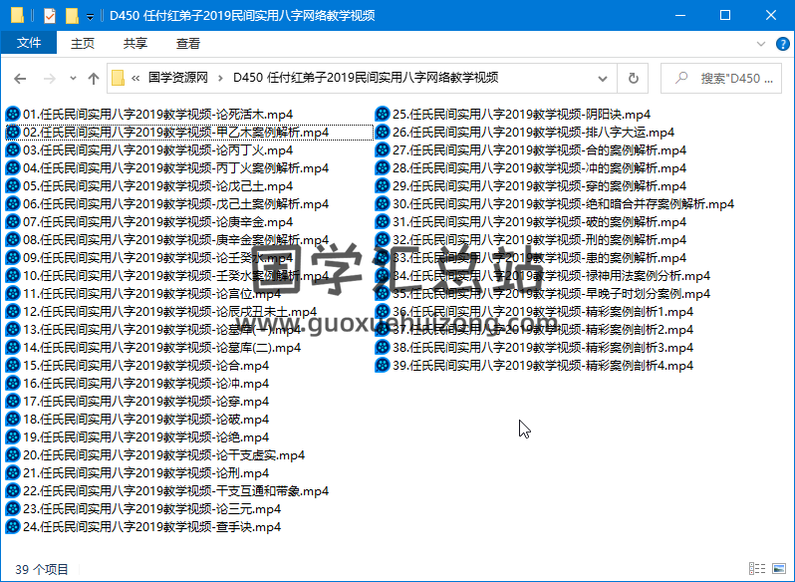795x582 pixels.
Task: Switch to details view in status bar
Action: tap(757, 569)
